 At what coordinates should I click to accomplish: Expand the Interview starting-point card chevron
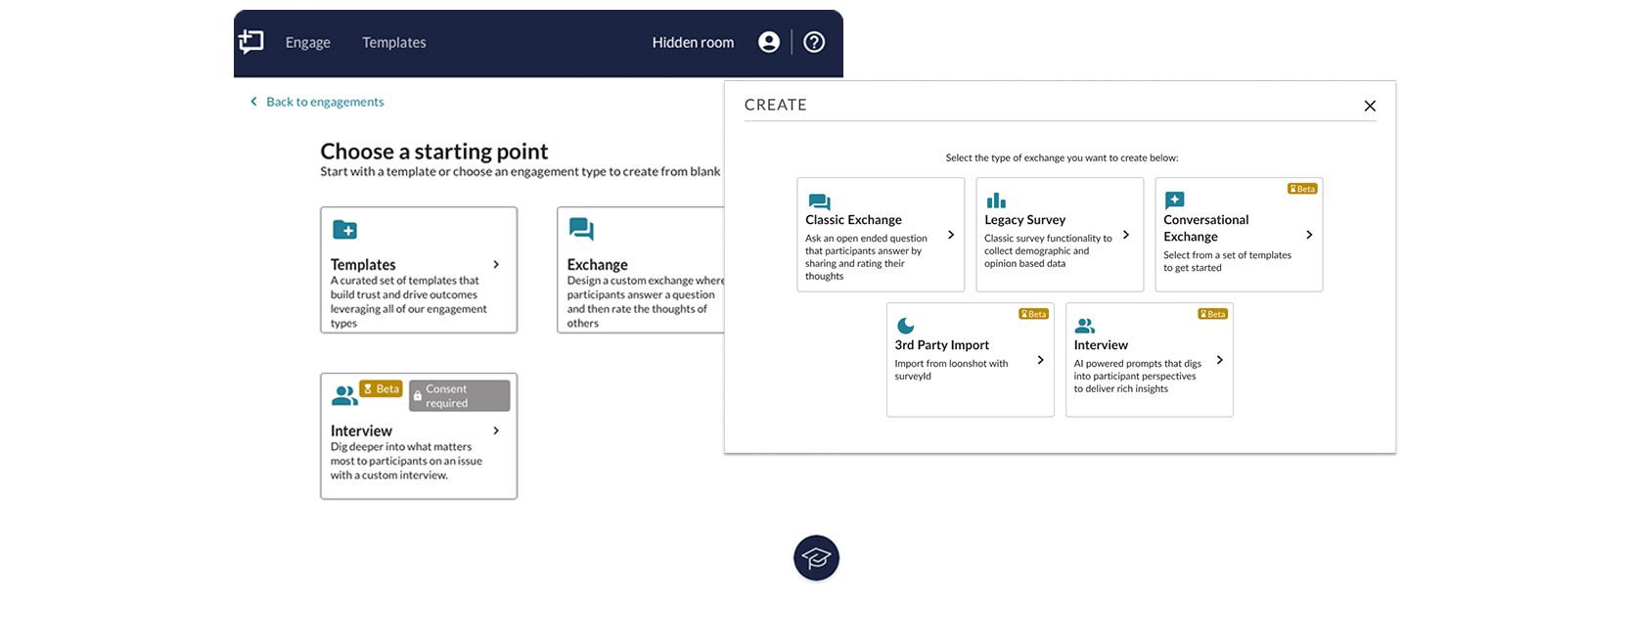click(496, 431)
